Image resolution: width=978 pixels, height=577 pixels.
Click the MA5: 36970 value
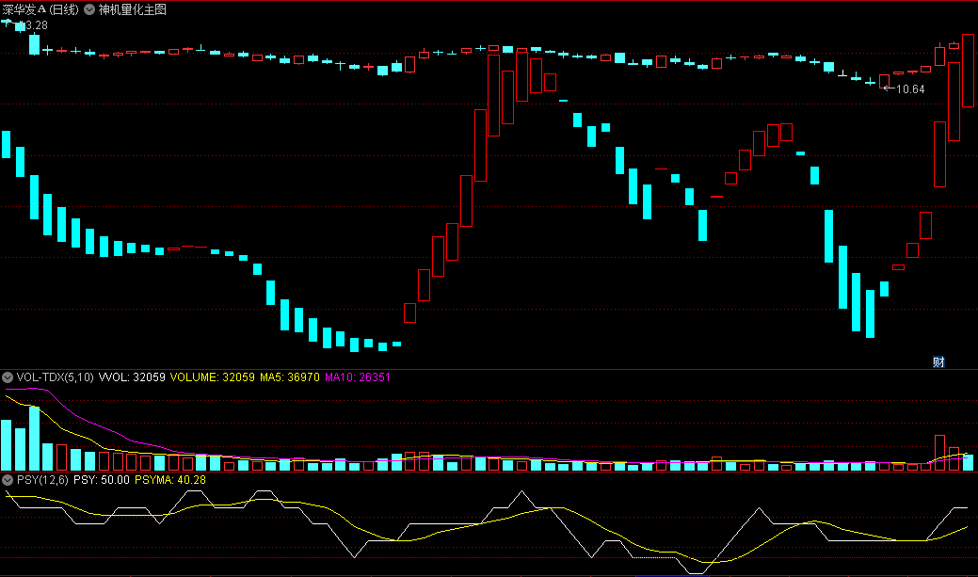289,377
